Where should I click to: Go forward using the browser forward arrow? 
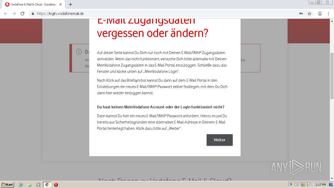pyautogui.click(x=14, y=14)
